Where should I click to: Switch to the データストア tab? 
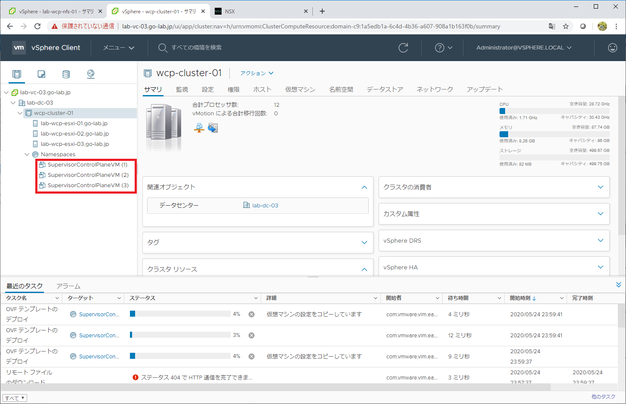[x=385, y=89]
